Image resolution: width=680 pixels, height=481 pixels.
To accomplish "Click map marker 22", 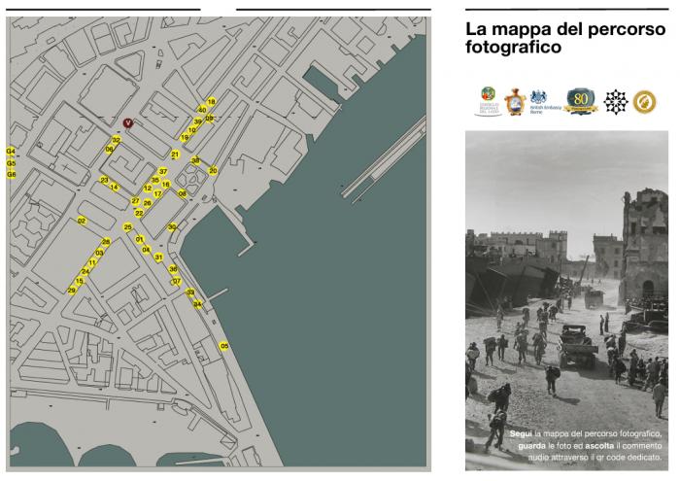I will [x=139, y=213].
